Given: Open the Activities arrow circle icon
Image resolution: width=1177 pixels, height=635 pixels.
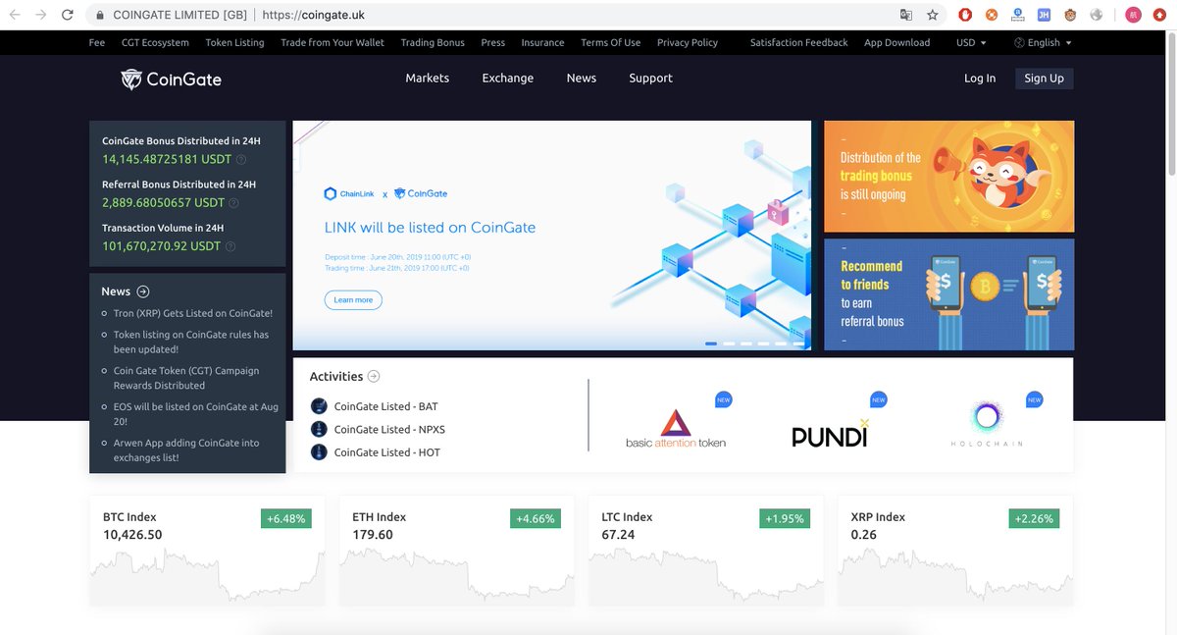Looking at the screenshot, I should coord(374,377).
